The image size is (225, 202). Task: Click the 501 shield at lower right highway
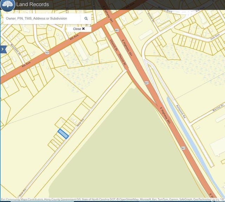click(x=183, y=148)
